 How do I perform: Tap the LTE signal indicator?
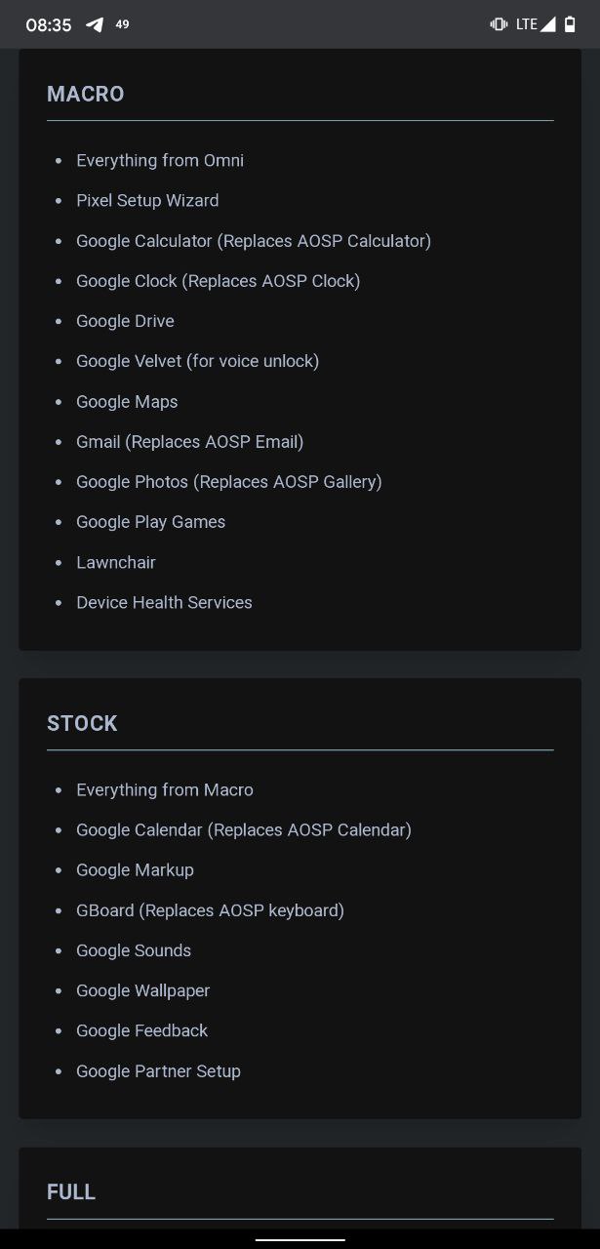click(x=536, y=24)
